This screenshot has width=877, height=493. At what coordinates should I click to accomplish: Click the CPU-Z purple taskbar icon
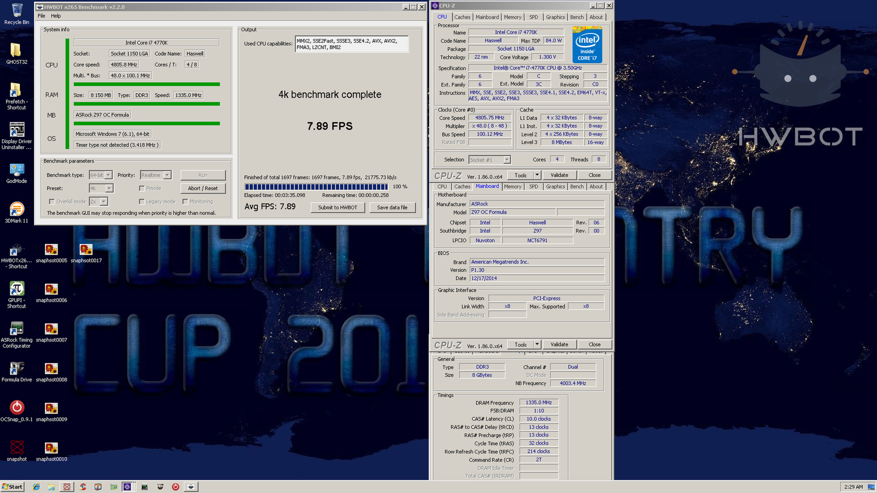tap(127, 487)
